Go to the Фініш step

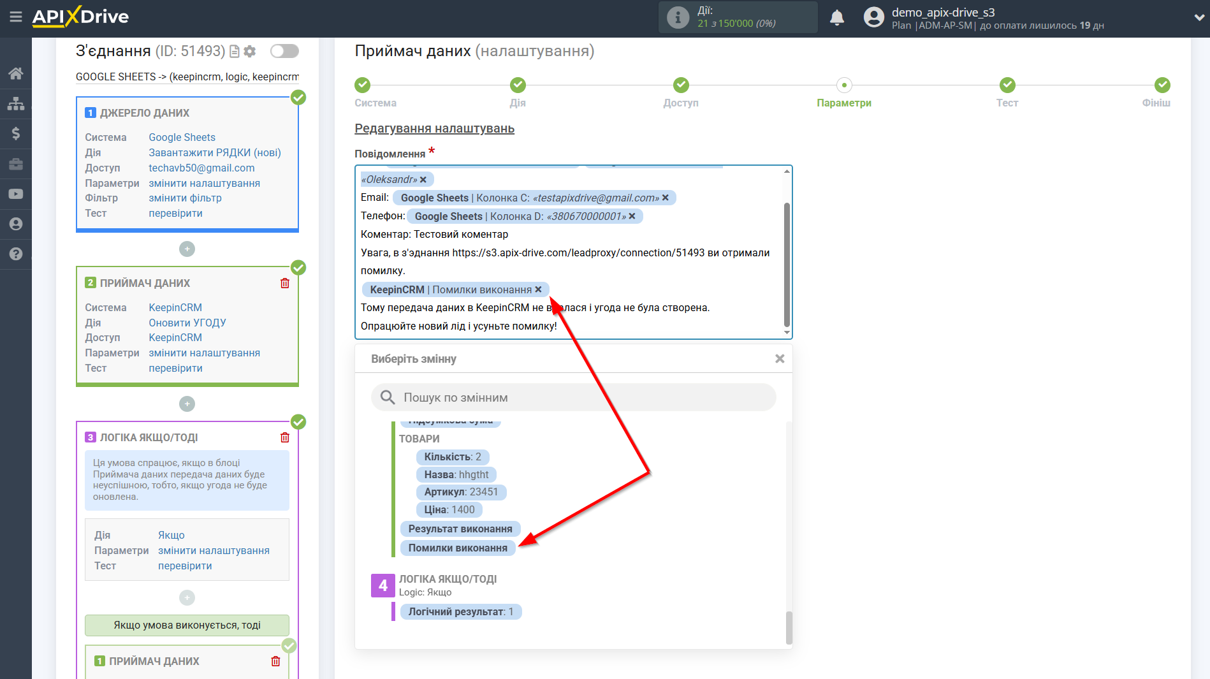tap(1162, 85)
